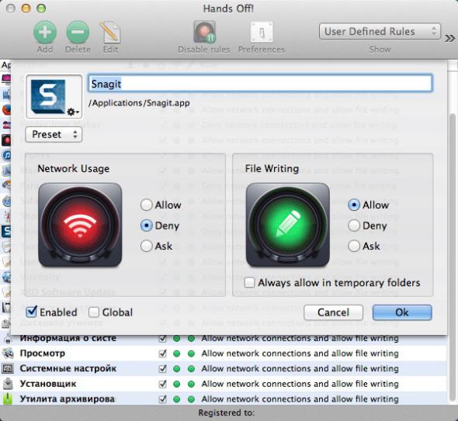Click the Registered to status text
Viewport: 458px width, 421px height.
[x=227, y=412]
